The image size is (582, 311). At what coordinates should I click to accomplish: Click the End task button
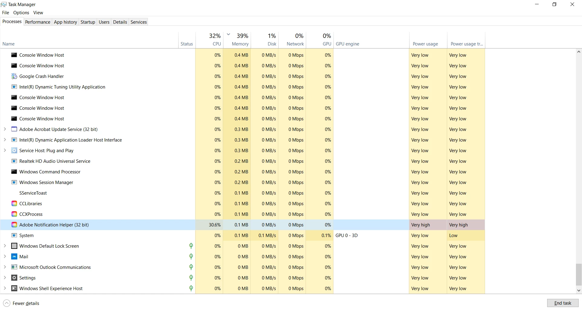point(563,303)
